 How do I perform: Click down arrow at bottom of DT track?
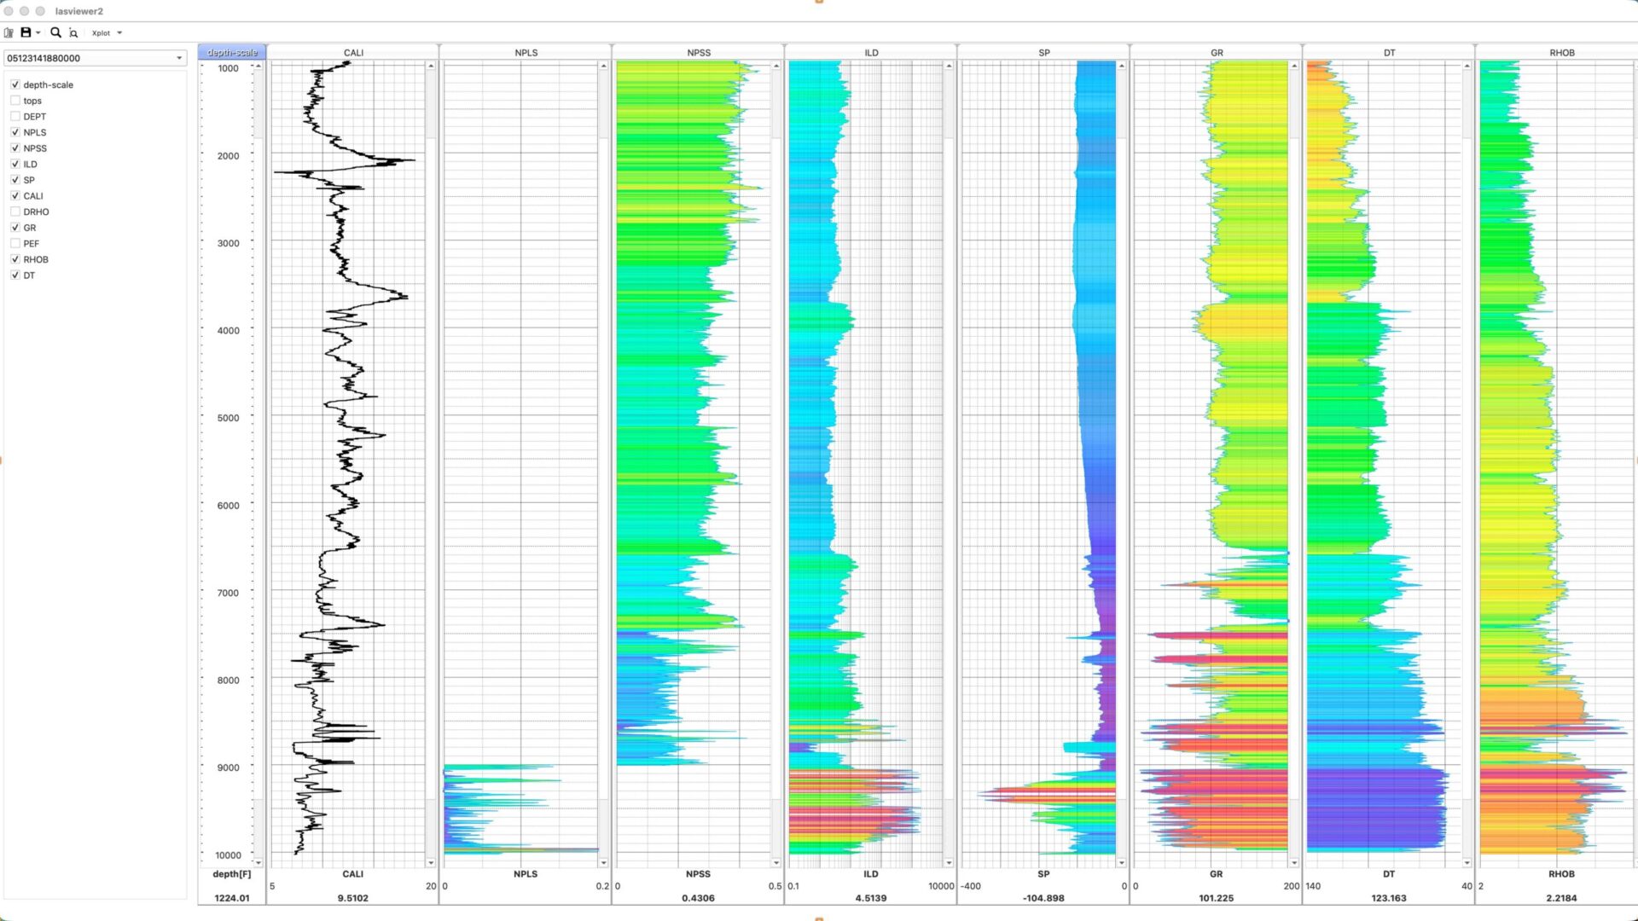pyautogui.click(x=1467, y=863)
